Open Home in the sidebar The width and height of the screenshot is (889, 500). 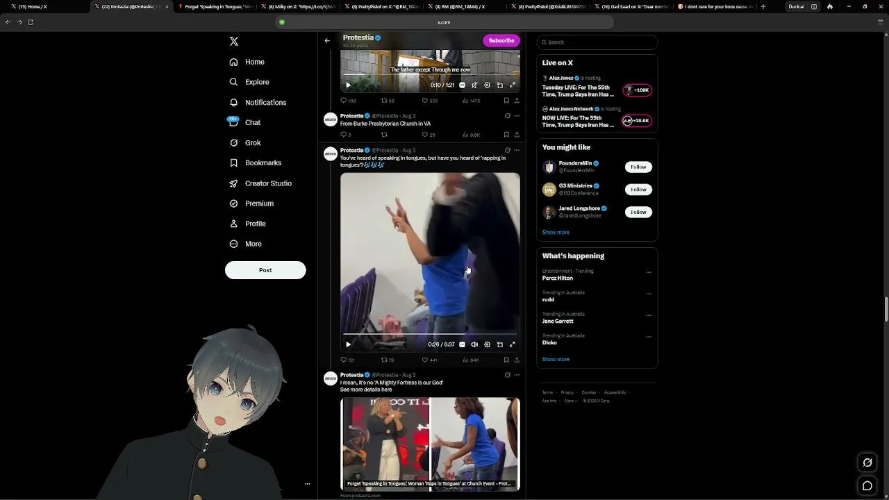pos(247,62)
